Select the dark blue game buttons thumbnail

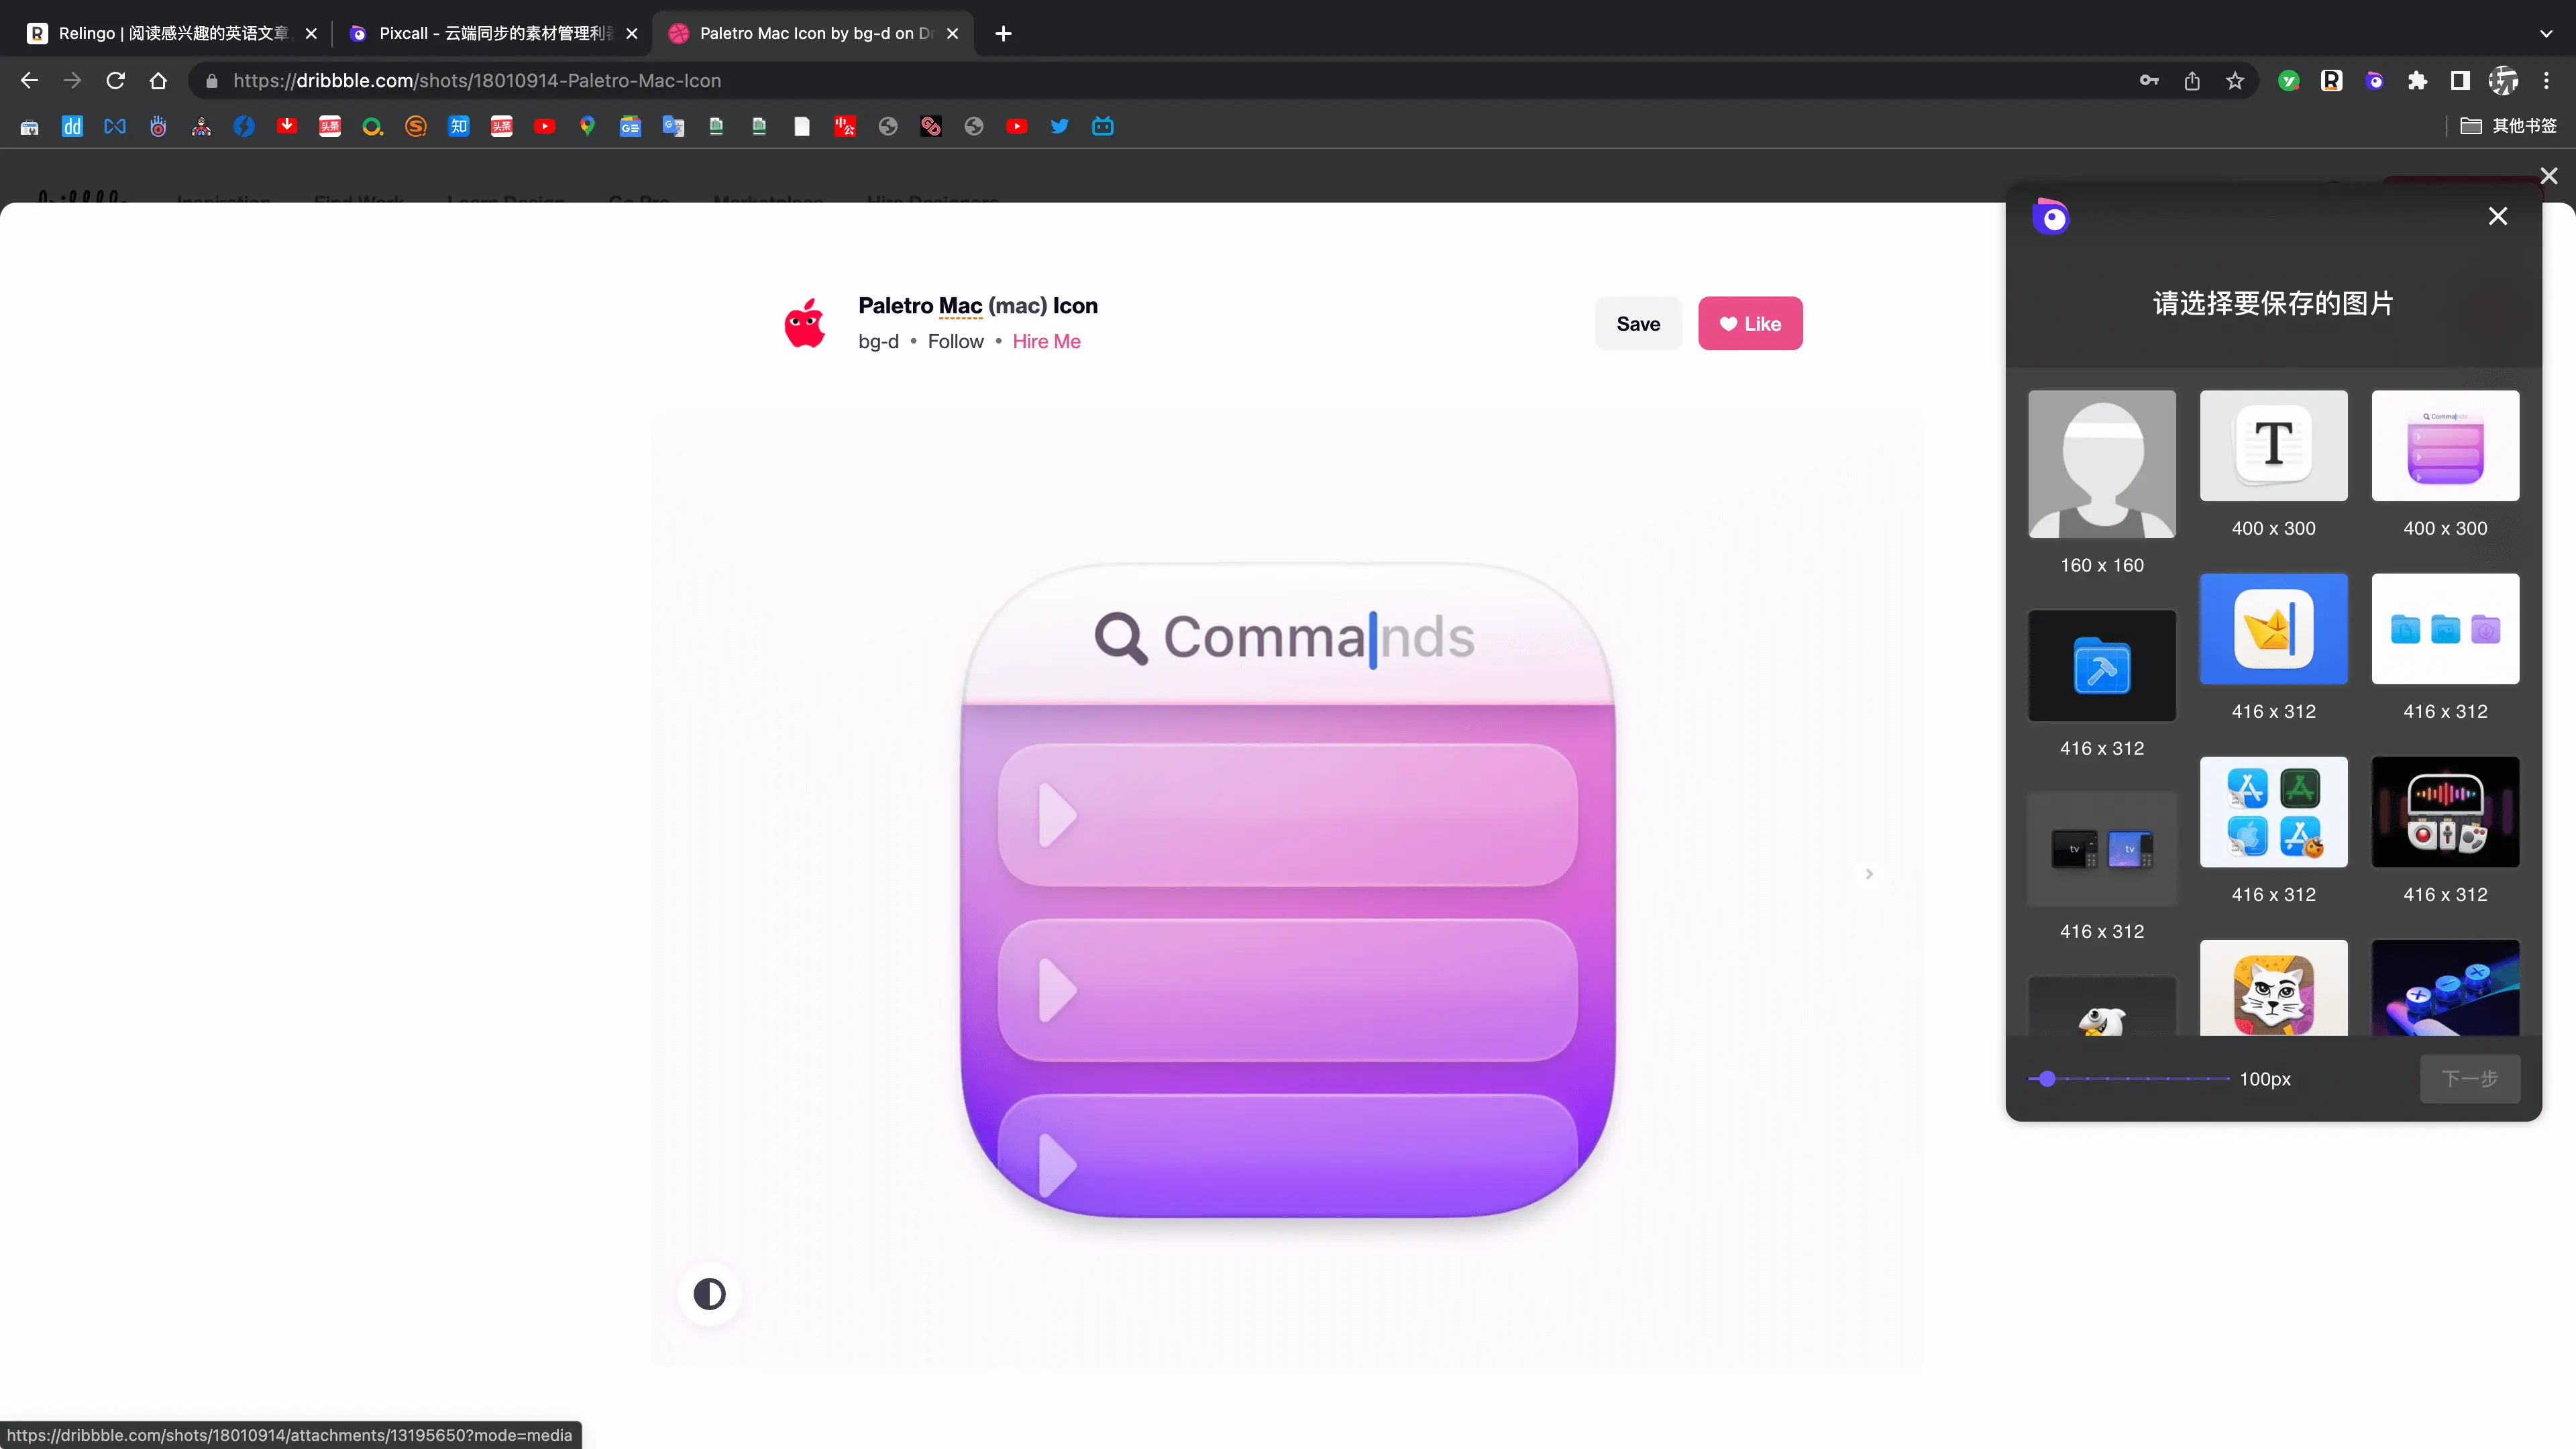2445,988
